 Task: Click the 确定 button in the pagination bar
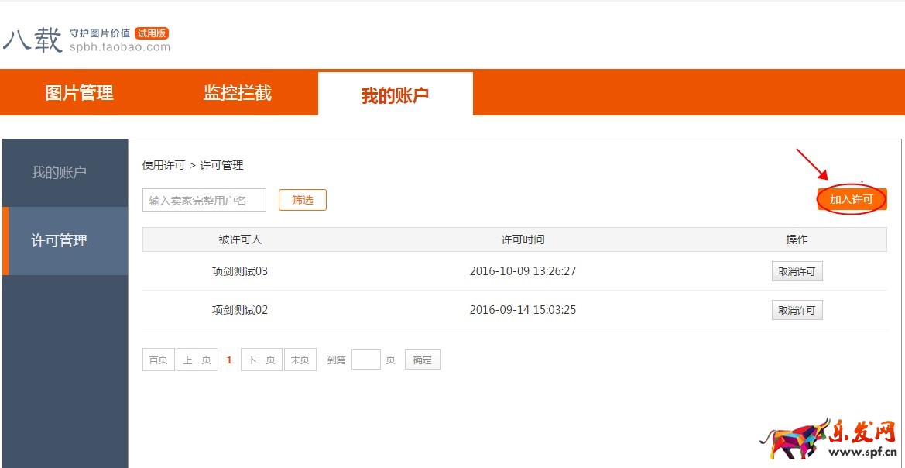(422, 359)
